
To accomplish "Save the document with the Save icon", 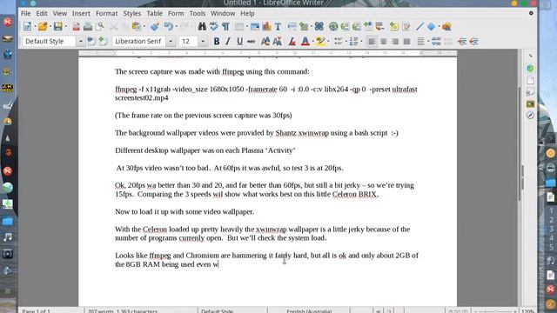I will pos(58,26).
